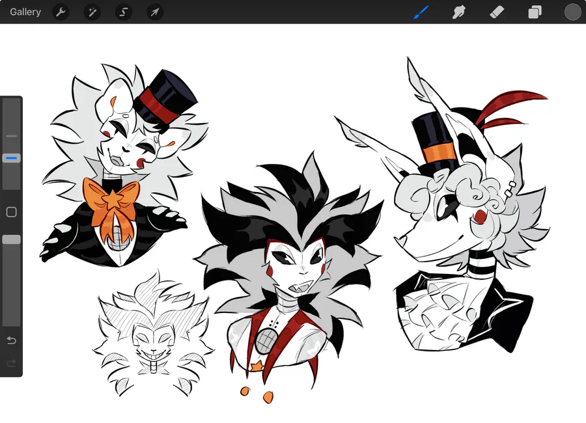Select the Smudge tool
Viewport: 586px width, 423px height.
459,12
